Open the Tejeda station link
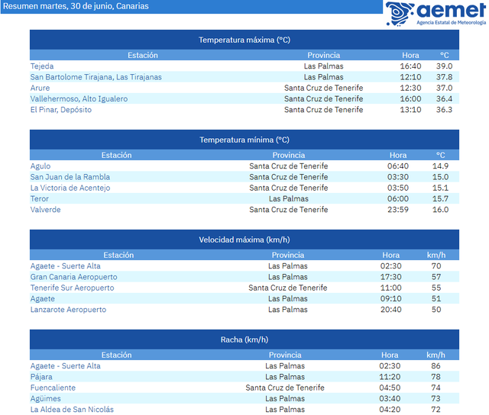489x415 pixels. tap(42, 66)
